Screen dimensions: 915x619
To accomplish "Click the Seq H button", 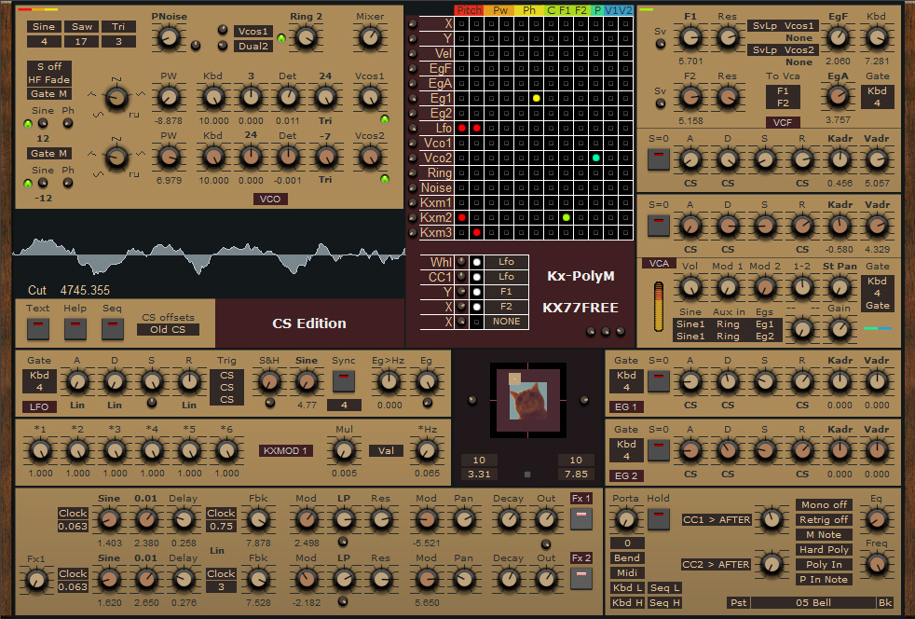I will point(664,602).
